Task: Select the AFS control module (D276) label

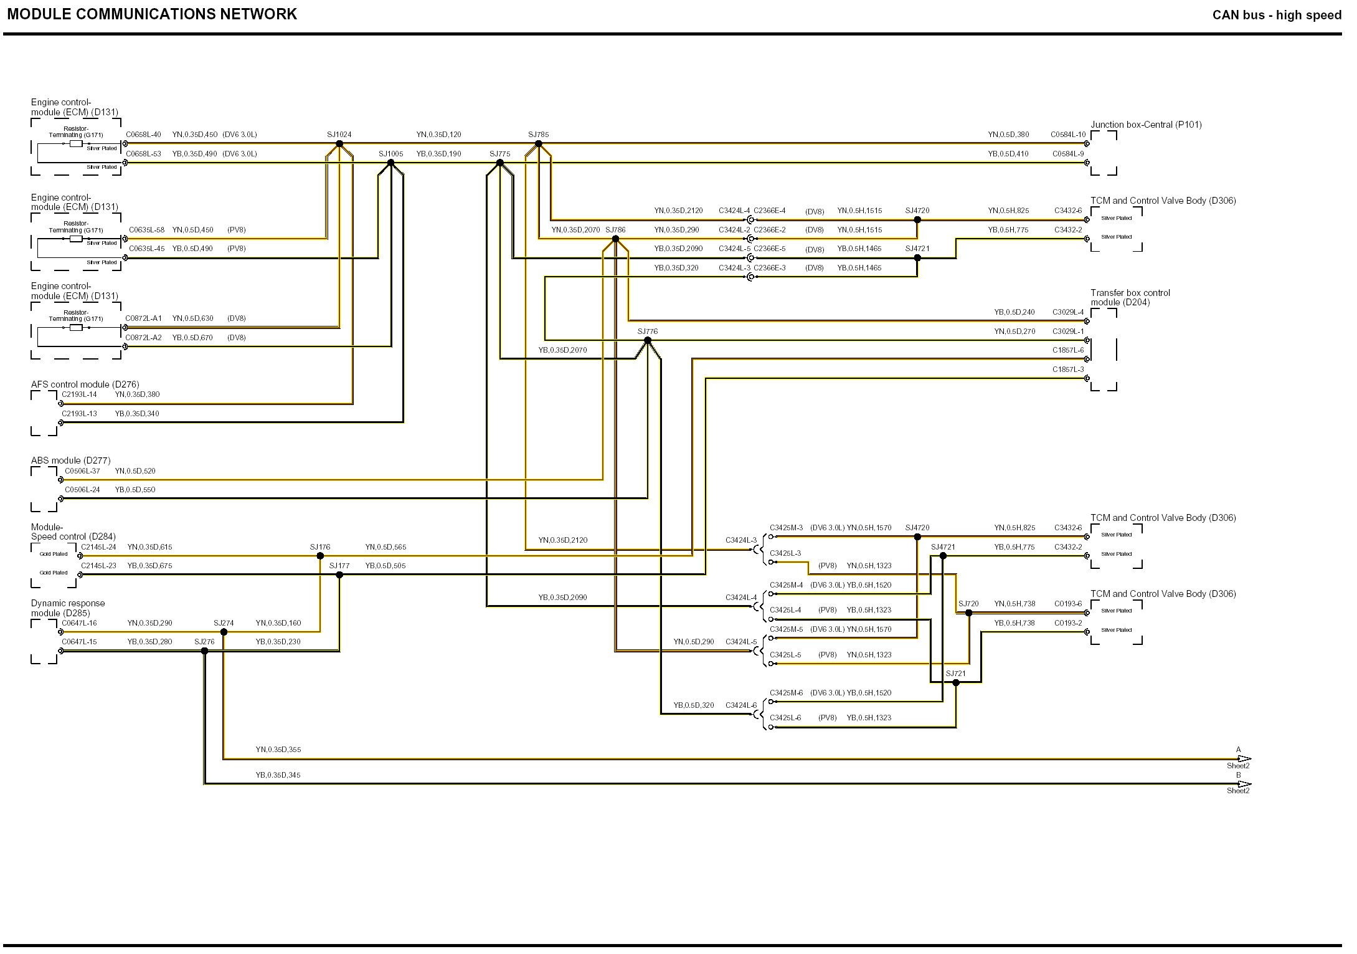Action: [x=85, y=384]
